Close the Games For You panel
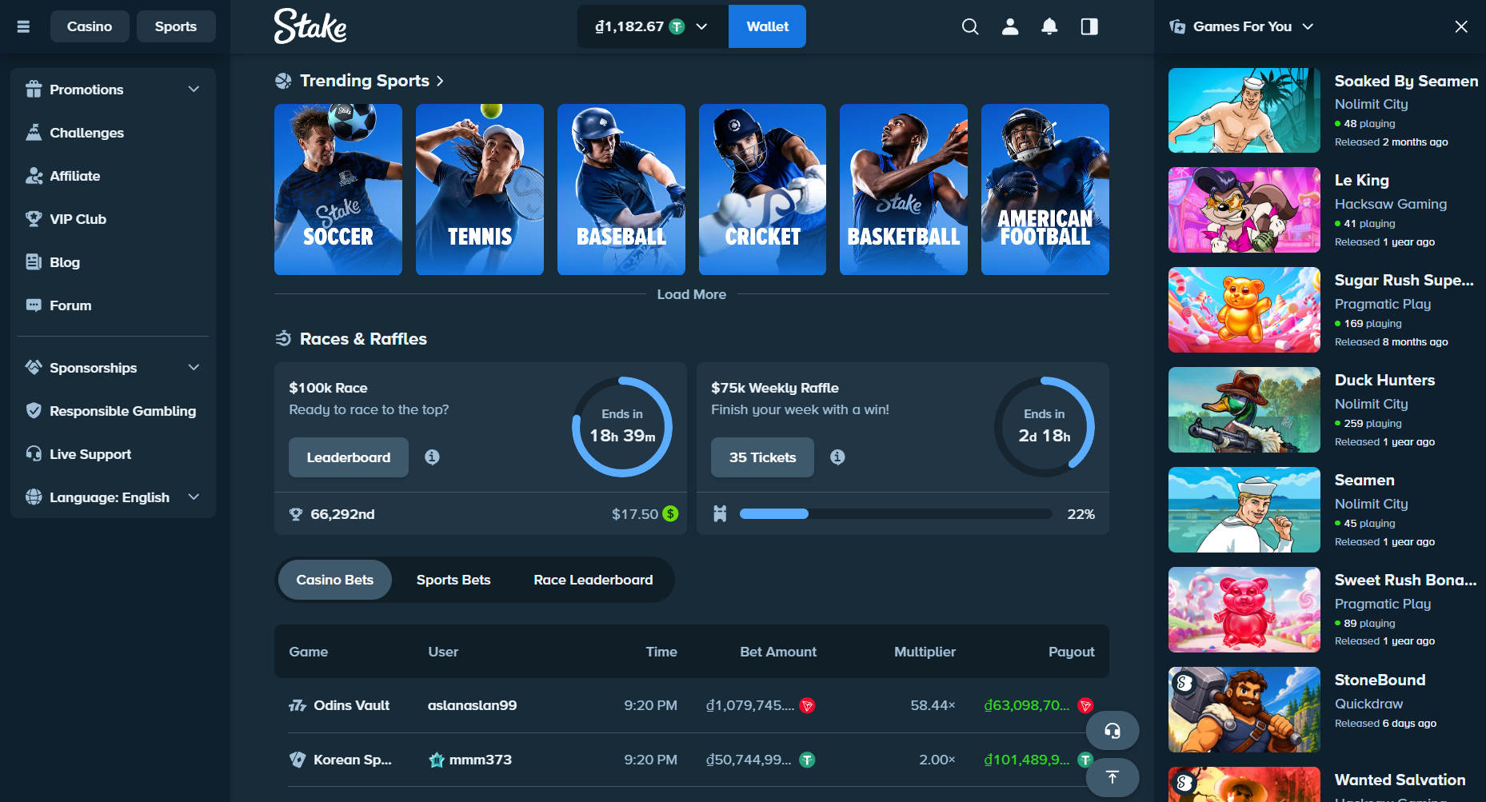This screenshot has height=802, width=1486. pyautogui.click(x=1461, y=26)
